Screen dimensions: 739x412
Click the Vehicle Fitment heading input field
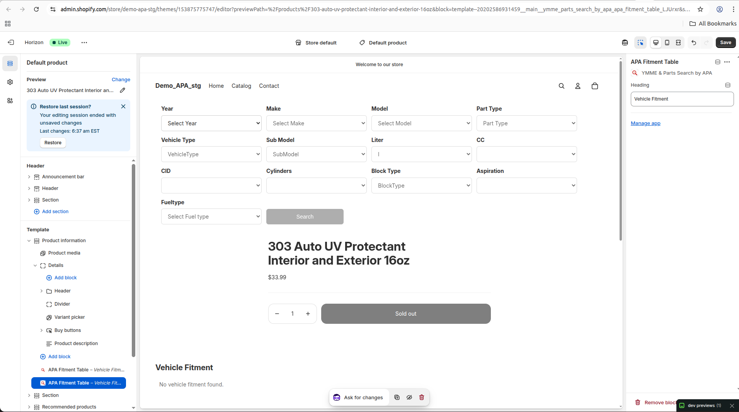pos(682,99)
